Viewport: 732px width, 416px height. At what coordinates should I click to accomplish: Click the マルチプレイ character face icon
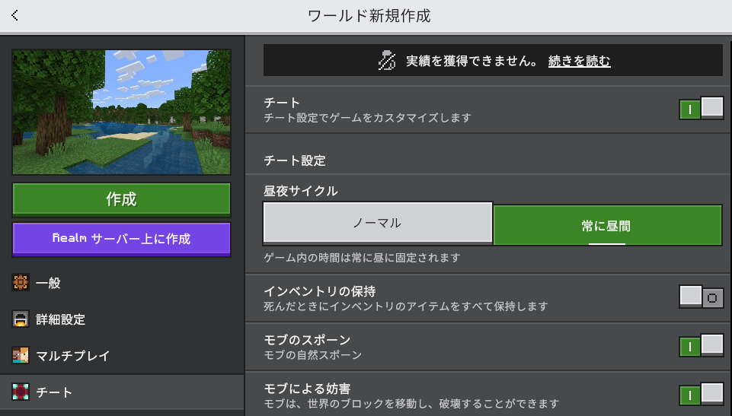point(21,355)
